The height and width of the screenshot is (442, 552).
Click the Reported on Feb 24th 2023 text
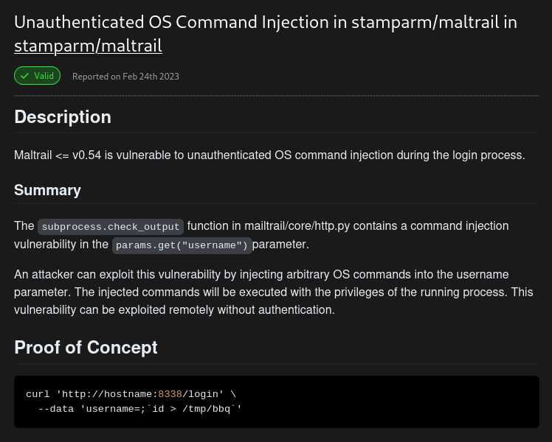pos(125,77)
